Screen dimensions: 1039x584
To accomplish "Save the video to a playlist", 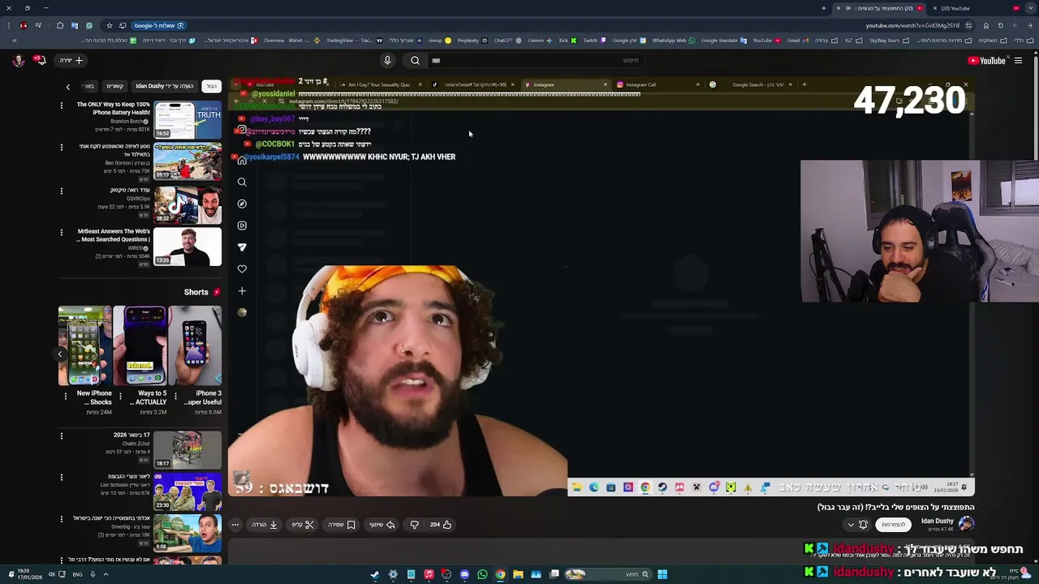I will 342,525.
